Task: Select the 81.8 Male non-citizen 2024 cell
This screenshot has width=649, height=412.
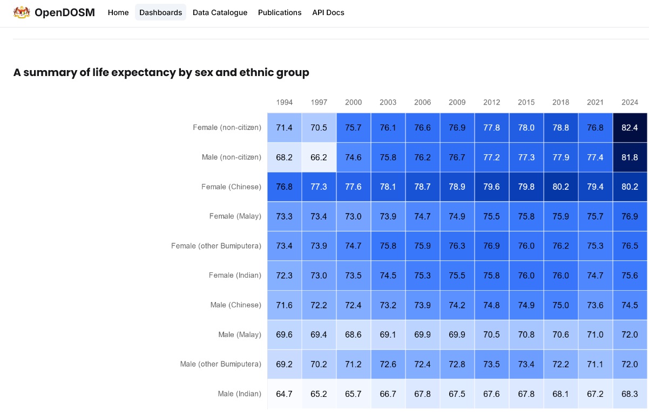Action: (x=630, y=157)
